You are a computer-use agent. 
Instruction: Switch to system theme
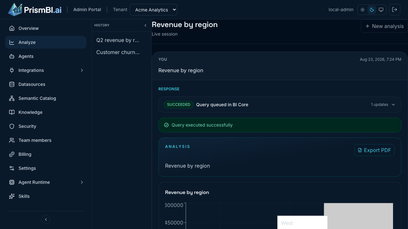point(381,10)
